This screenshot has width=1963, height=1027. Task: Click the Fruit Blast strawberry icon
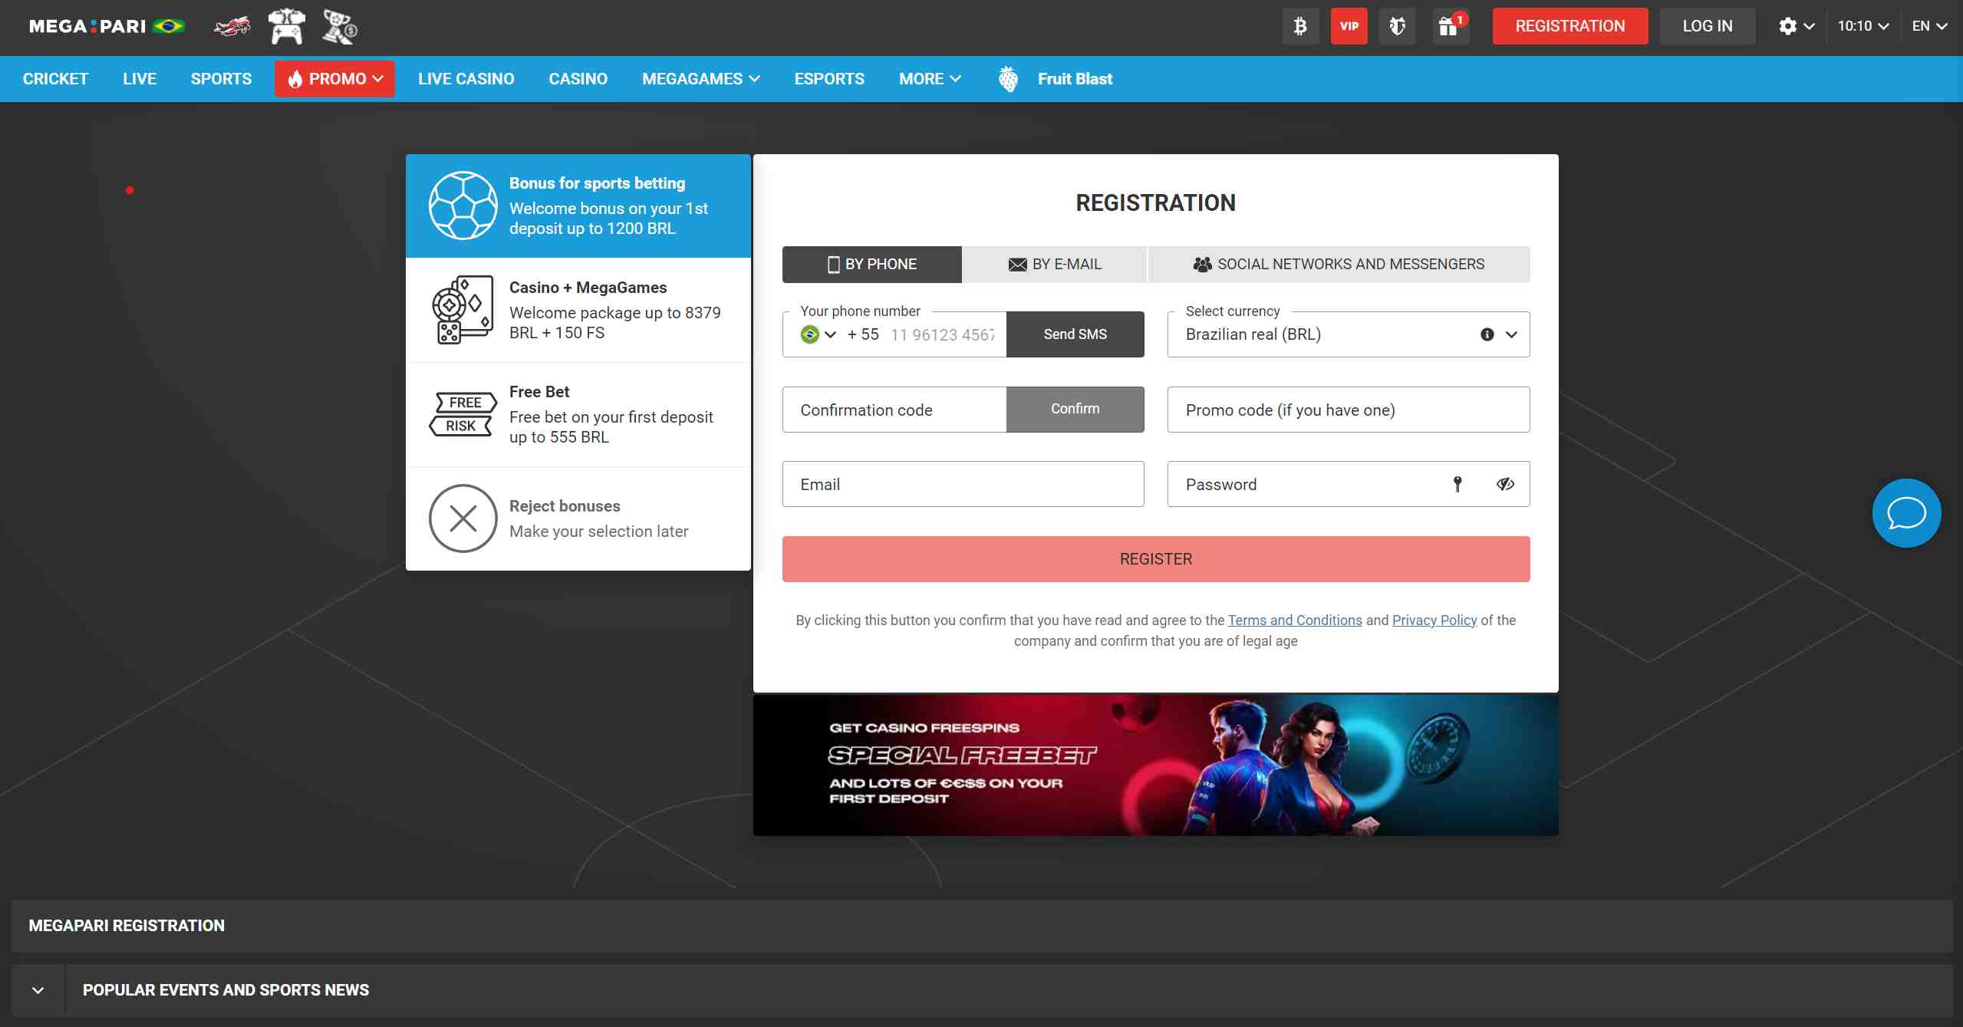coord(1008,79)
